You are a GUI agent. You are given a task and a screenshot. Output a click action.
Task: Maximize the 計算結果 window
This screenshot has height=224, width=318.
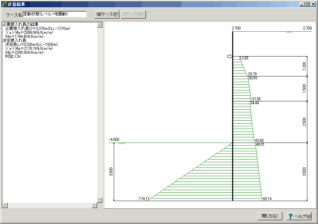click(307, 4)
